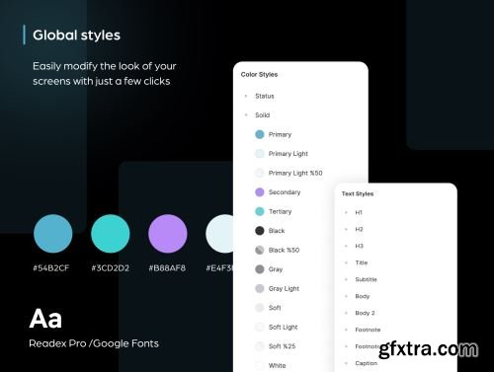
Task: Collapse the Solid color group
Action: [246, 115]
